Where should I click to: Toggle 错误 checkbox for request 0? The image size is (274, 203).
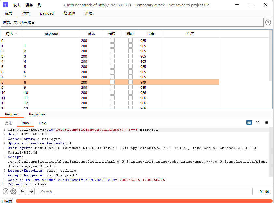coord(112,40)
